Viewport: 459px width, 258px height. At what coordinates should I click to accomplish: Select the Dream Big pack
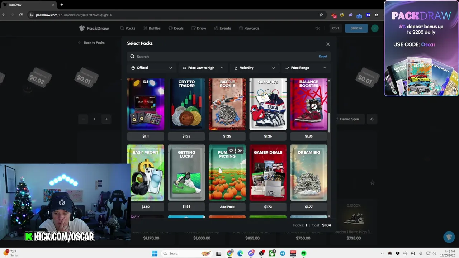click(309, 173)
